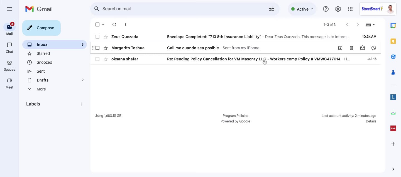The height and width of the screenshot is (177, 401).
Task: Star the oksana shafar email
Action: [x=106, y=59]
